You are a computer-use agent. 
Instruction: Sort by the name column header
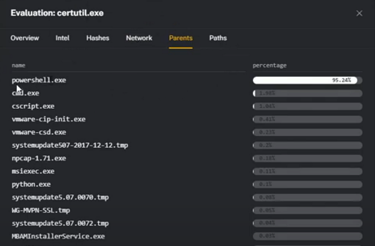tap(18, 65)
